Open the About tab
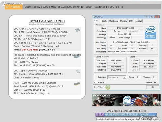 click(139, 21)
